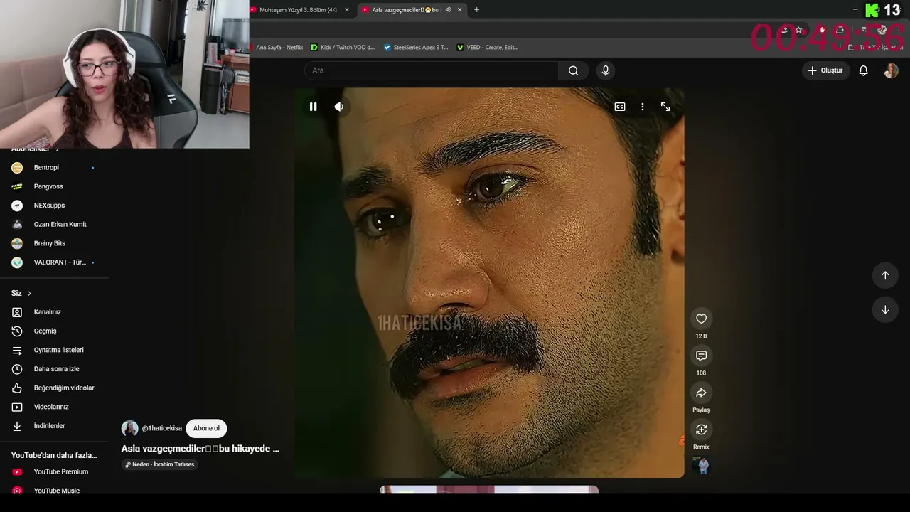Expand the Siz section chevron
This screenshot has width=910, height=512.
coord(29,293)
